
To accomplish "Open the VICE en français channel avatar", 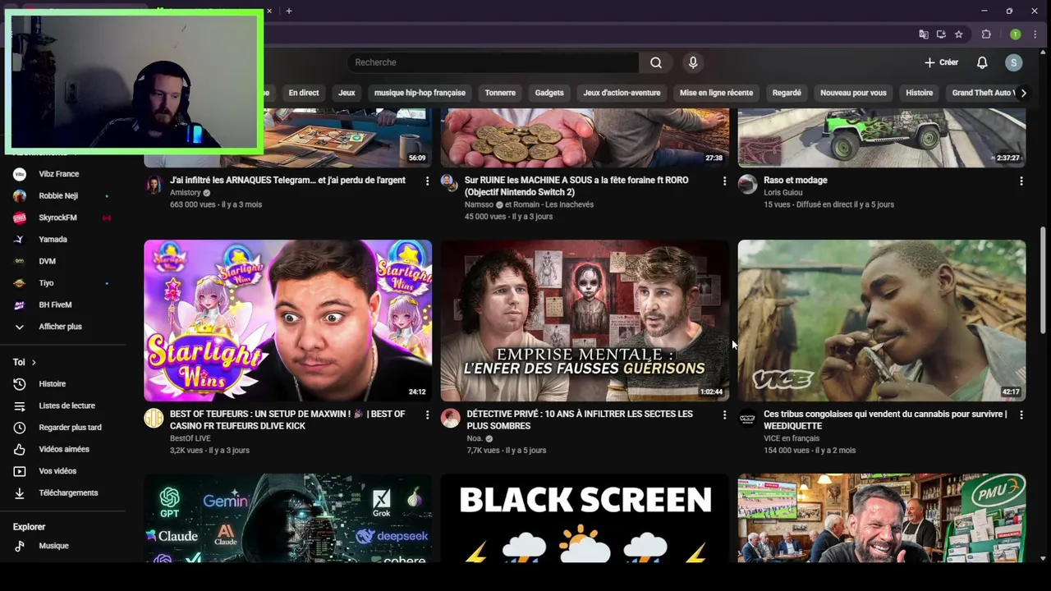I will (x=747, y=419).
